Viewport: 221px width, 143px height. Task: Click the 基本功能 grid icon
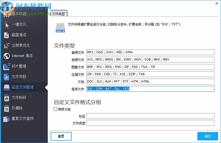[6, 14]
